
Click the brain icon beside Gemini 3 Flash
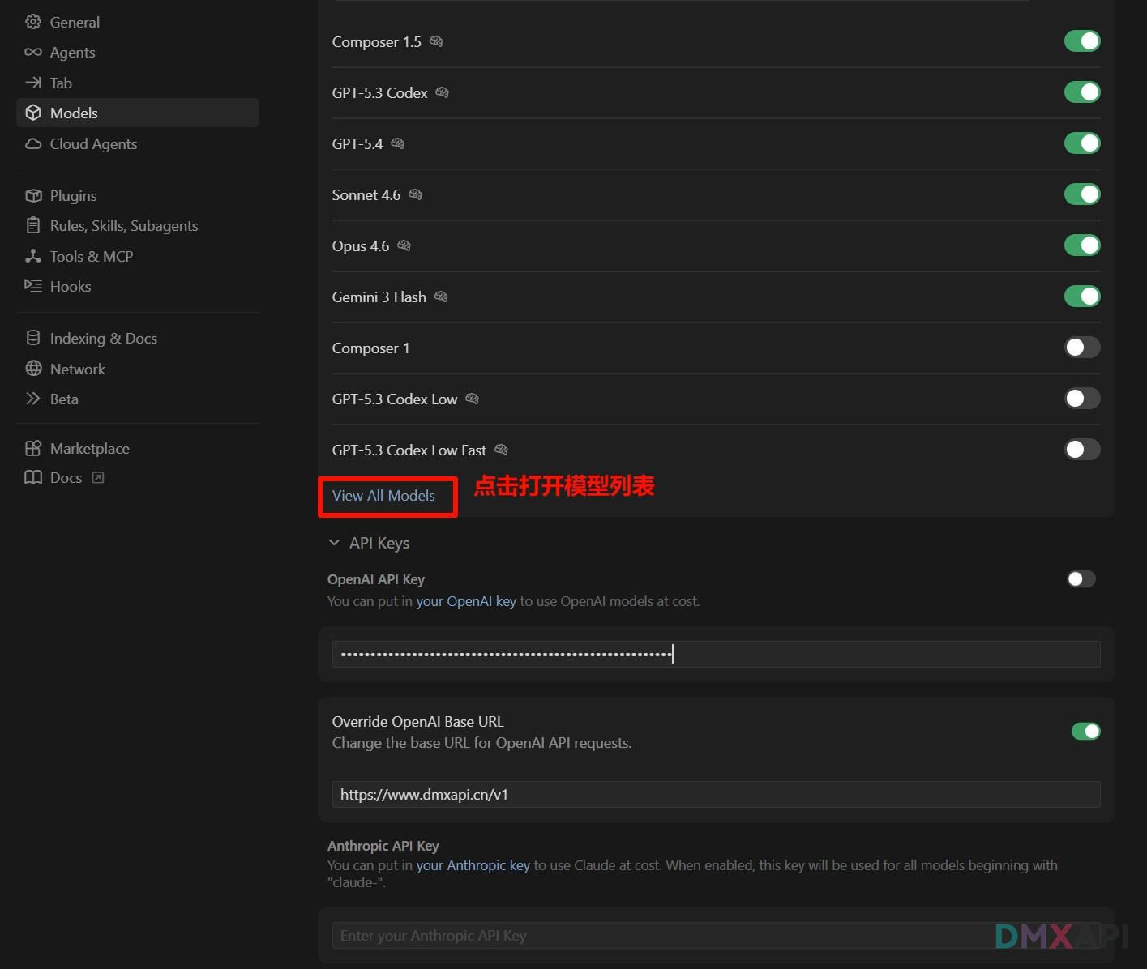441,297
